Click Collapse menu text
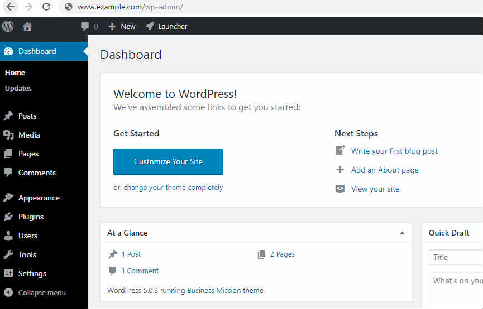 pos(42,292)
